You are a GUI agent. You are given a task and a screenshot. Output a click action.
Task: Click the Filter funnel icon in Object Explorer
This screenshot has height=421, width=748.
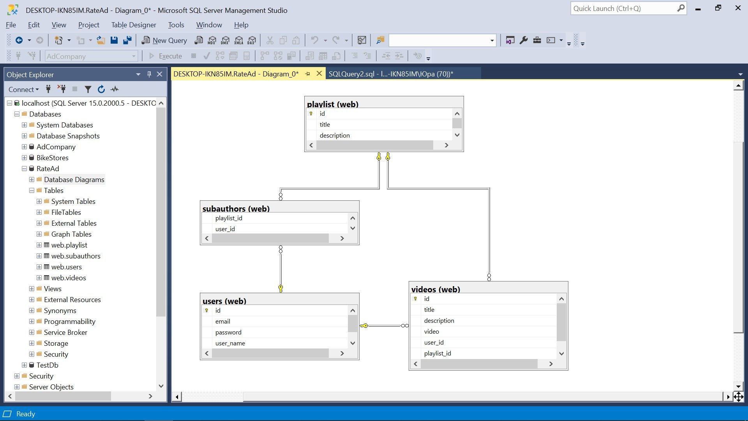click(88, 89)
